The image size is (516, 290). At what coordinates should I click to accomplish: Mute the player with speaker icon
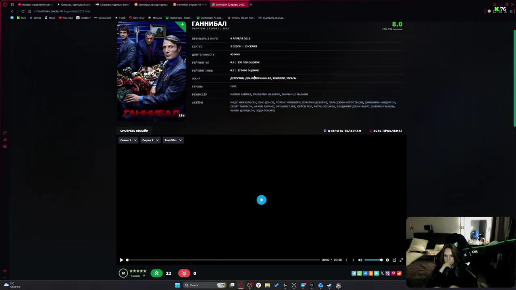[360, 260]
